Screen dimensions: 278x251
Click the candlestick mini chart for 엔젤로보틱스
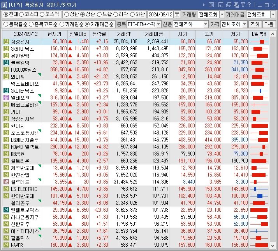pos(259,210)
